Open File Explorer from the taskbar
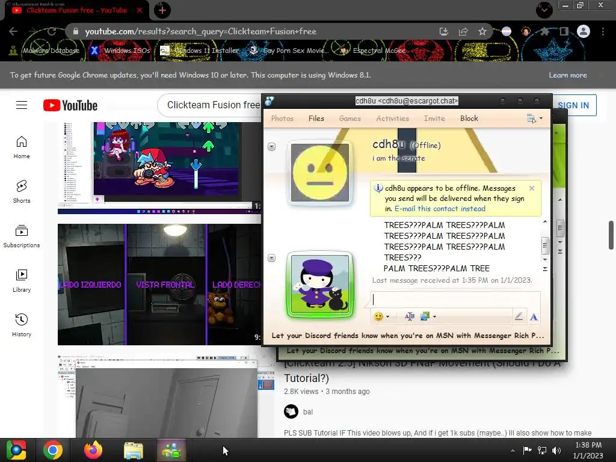The image size is (616, 462). 134,450
